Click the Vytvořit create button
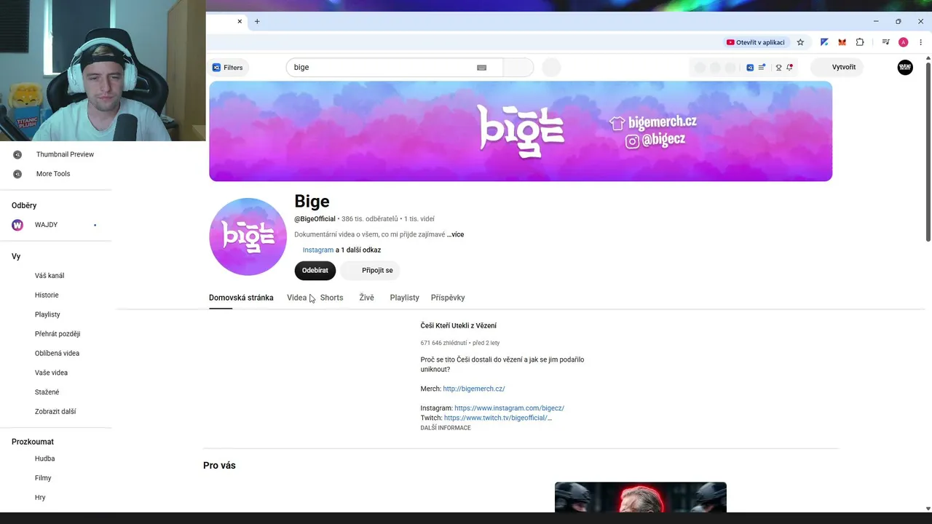932x524 pixels. (837, 68)
